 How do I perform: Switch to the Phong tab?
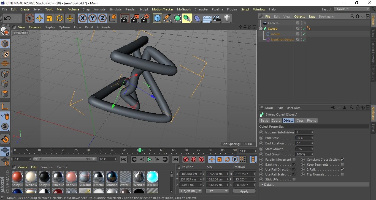tap(312, 120)
